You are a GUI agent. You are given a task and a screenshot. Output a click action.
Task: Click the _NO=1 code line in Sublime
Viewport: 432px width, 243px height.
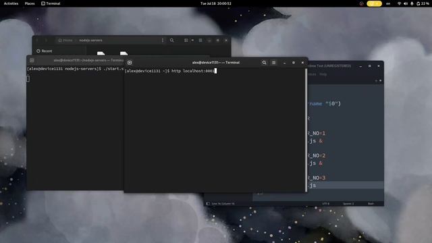(x=317, y=134)
